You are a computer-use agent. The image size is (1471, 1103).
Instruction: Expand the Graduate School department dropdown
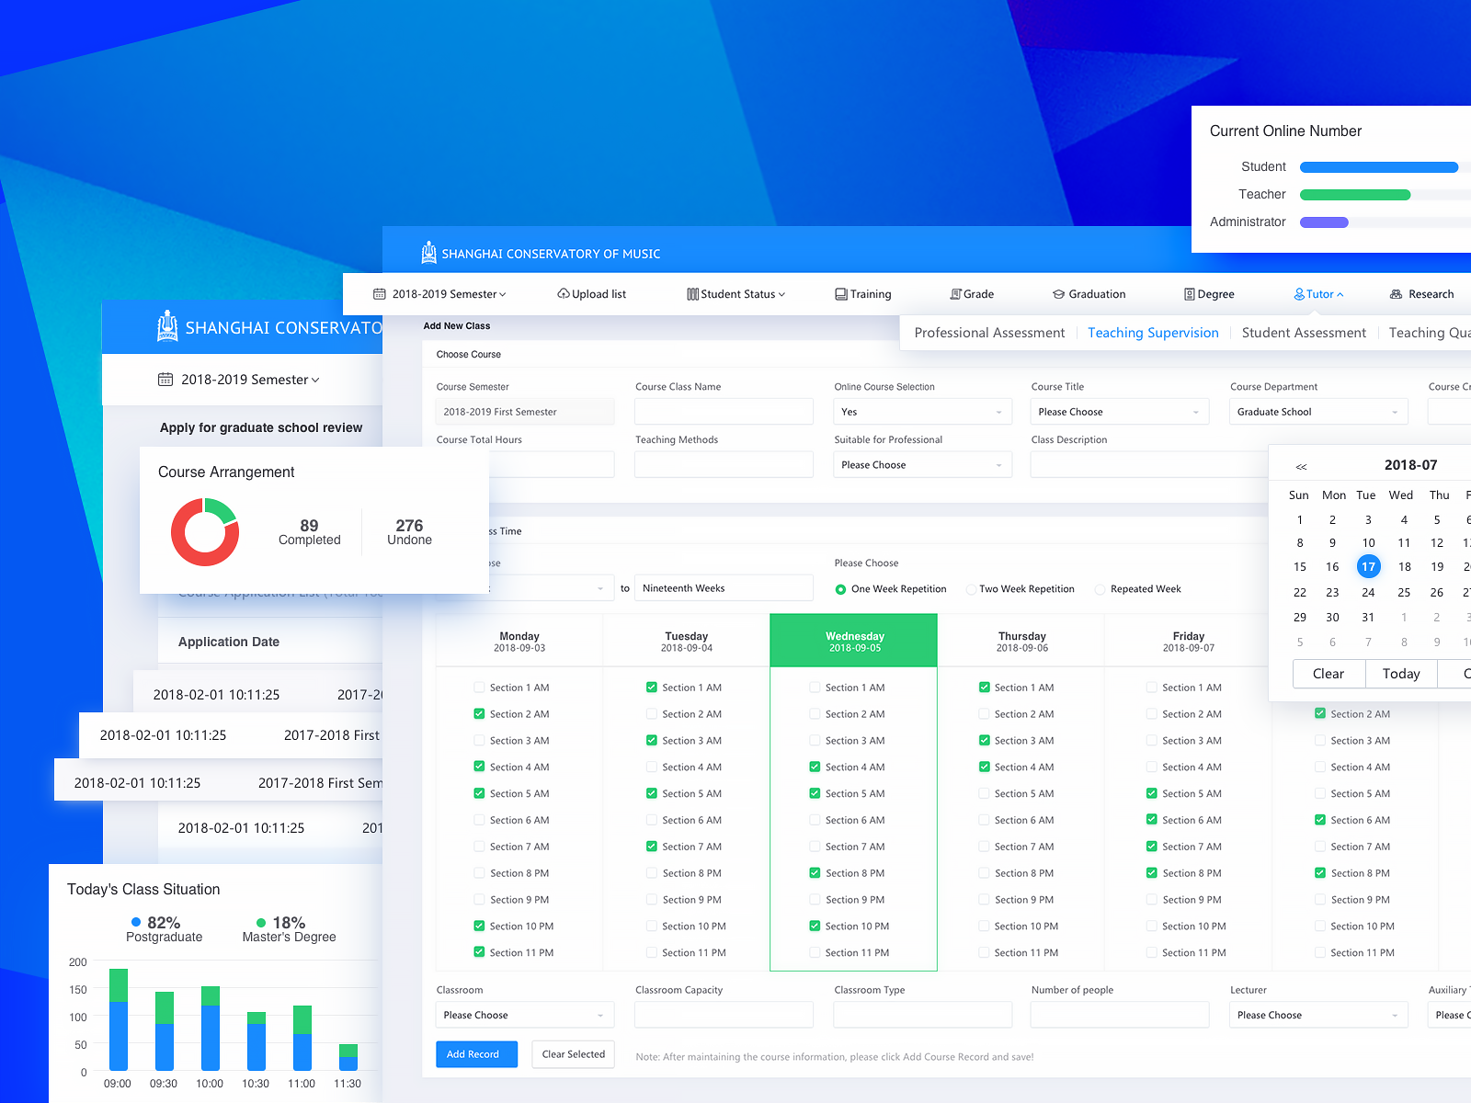pos(1317,411)
